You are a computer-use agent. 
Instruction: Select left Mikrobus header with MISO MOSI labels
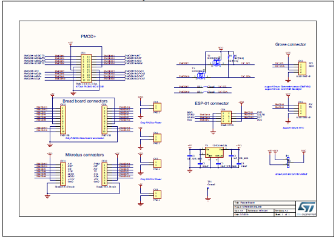(x=63, y=173)
